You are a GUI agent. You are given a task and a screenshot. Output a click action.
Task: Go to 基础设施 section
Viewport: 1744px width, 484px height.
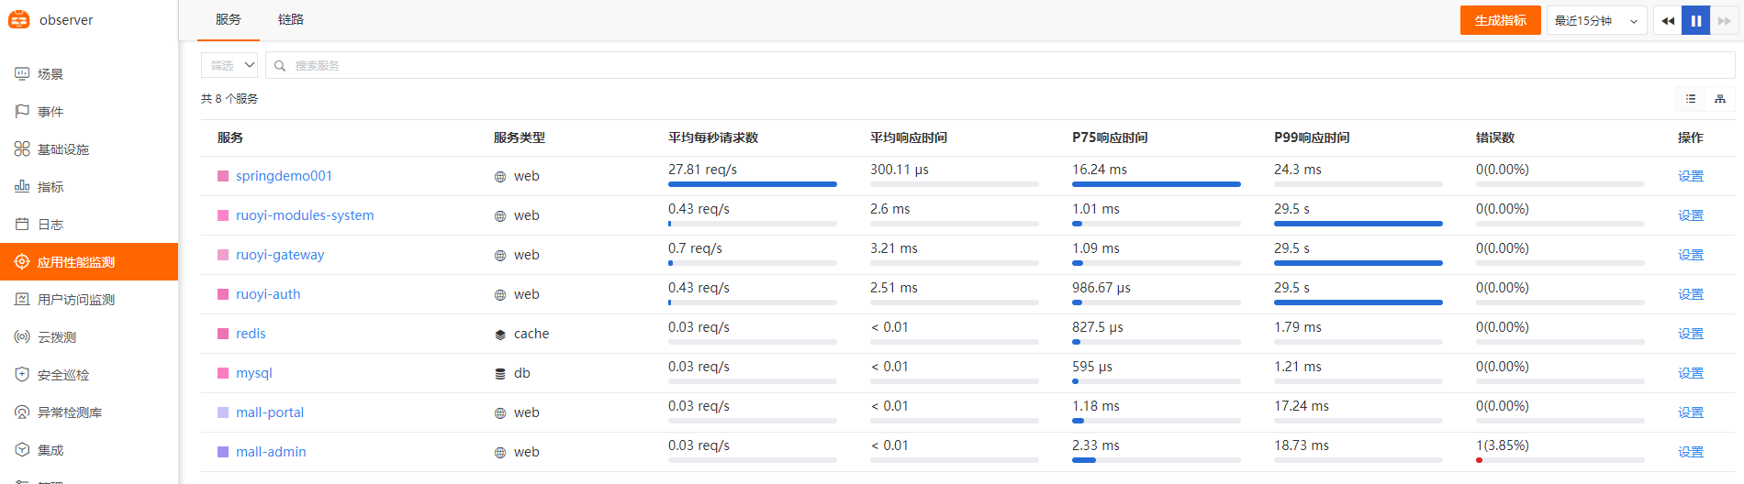[x=62, y=149]
